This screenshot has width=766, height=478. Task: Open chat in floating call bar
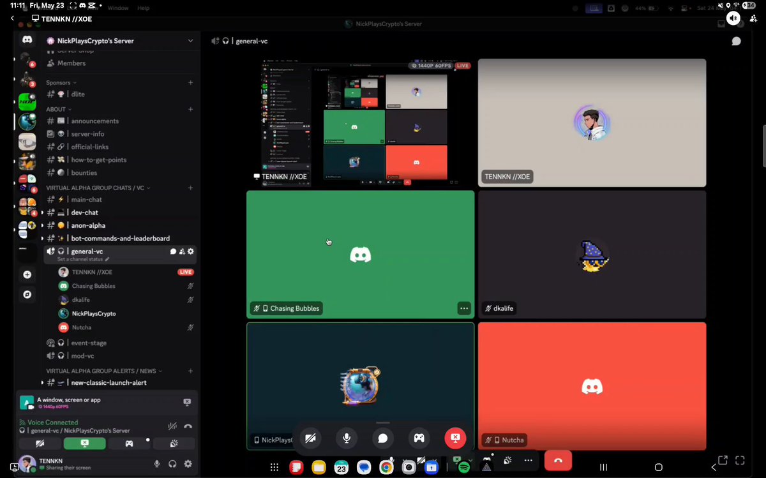point(383,438)
